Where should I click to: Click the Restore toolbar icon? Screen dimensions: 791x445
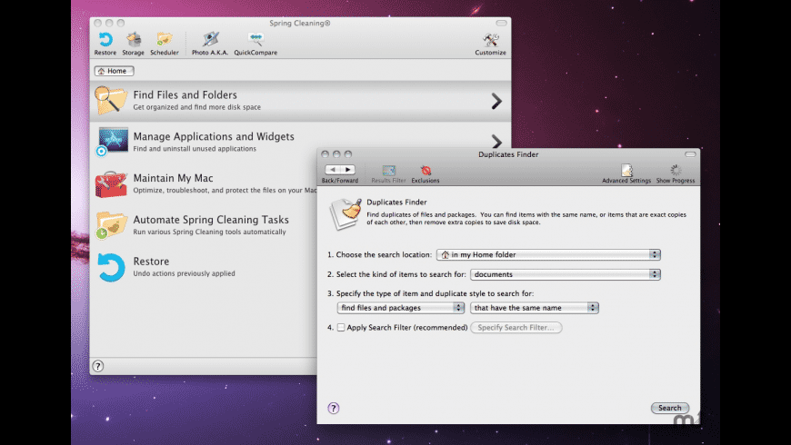point(105,40)
